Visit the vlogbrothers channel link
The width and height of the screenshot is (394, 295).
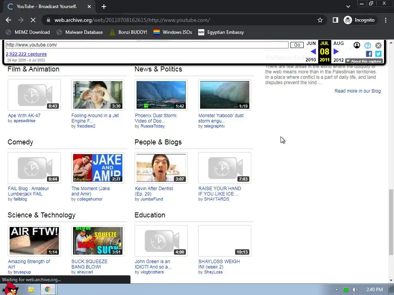(152, 272)
